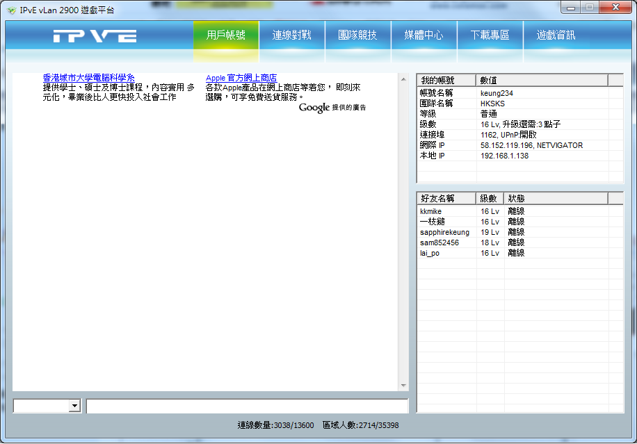Viewport: 637px width, 444px height.
Task: Open 遊戲資訊 tab
Action: (x=556, y=35)
